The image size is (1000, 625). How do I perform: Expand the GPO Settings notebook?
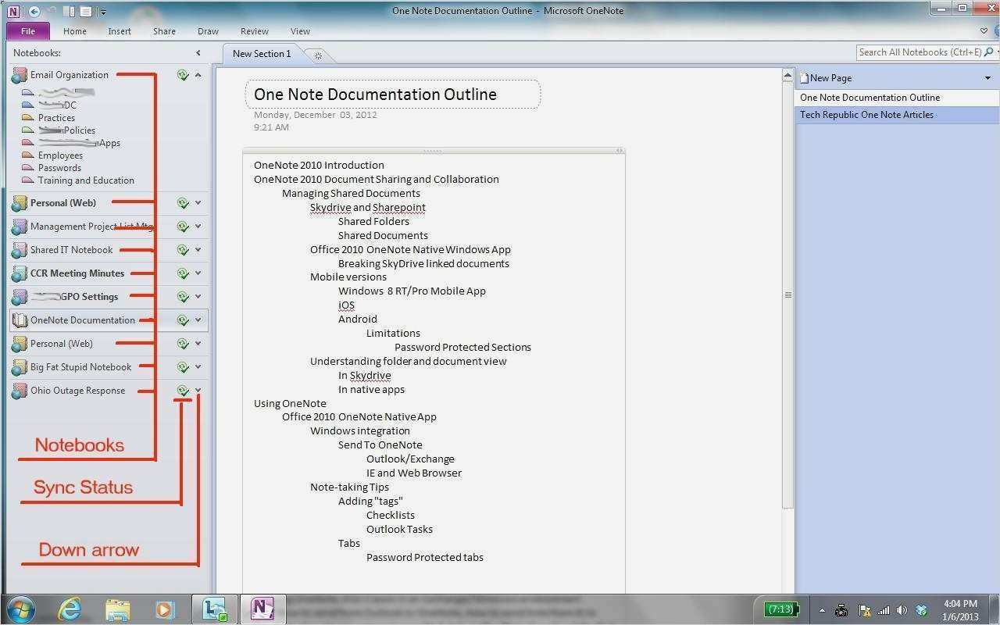click(x=198, y=297)
